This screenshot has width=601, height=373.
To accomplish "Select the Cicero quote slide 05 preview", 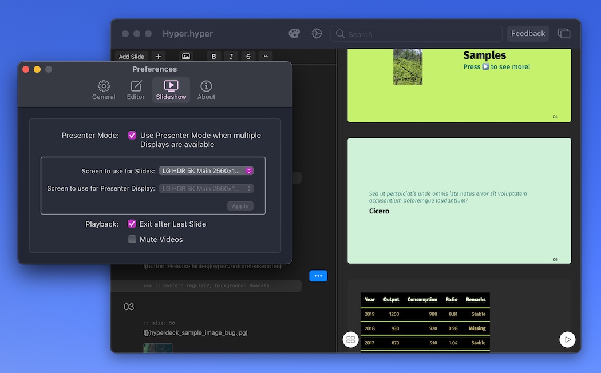I will (459, 201).
